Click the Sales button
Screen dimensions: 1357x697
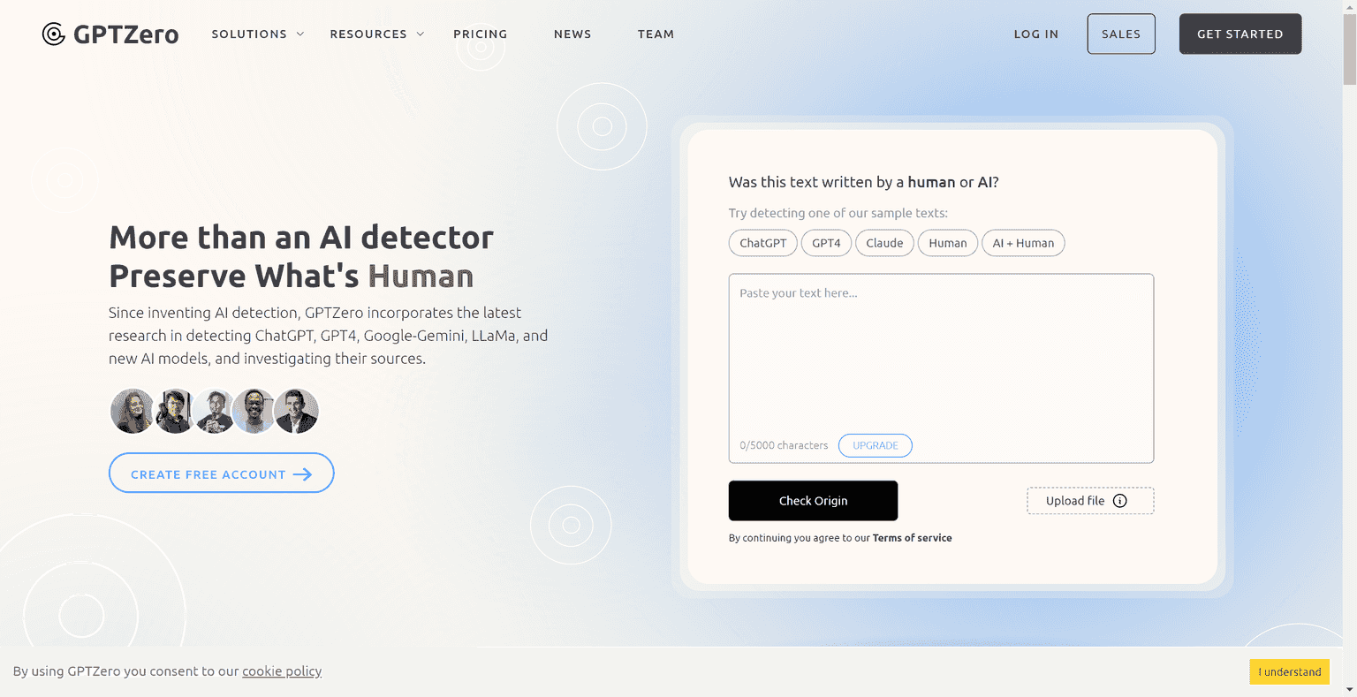click(x=1121, y=34)
